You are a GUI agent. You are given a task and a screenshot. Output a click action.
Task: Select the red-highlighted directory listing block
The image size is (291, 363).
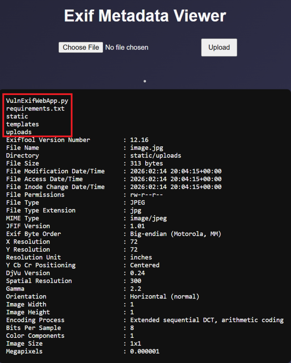(37, 115)
